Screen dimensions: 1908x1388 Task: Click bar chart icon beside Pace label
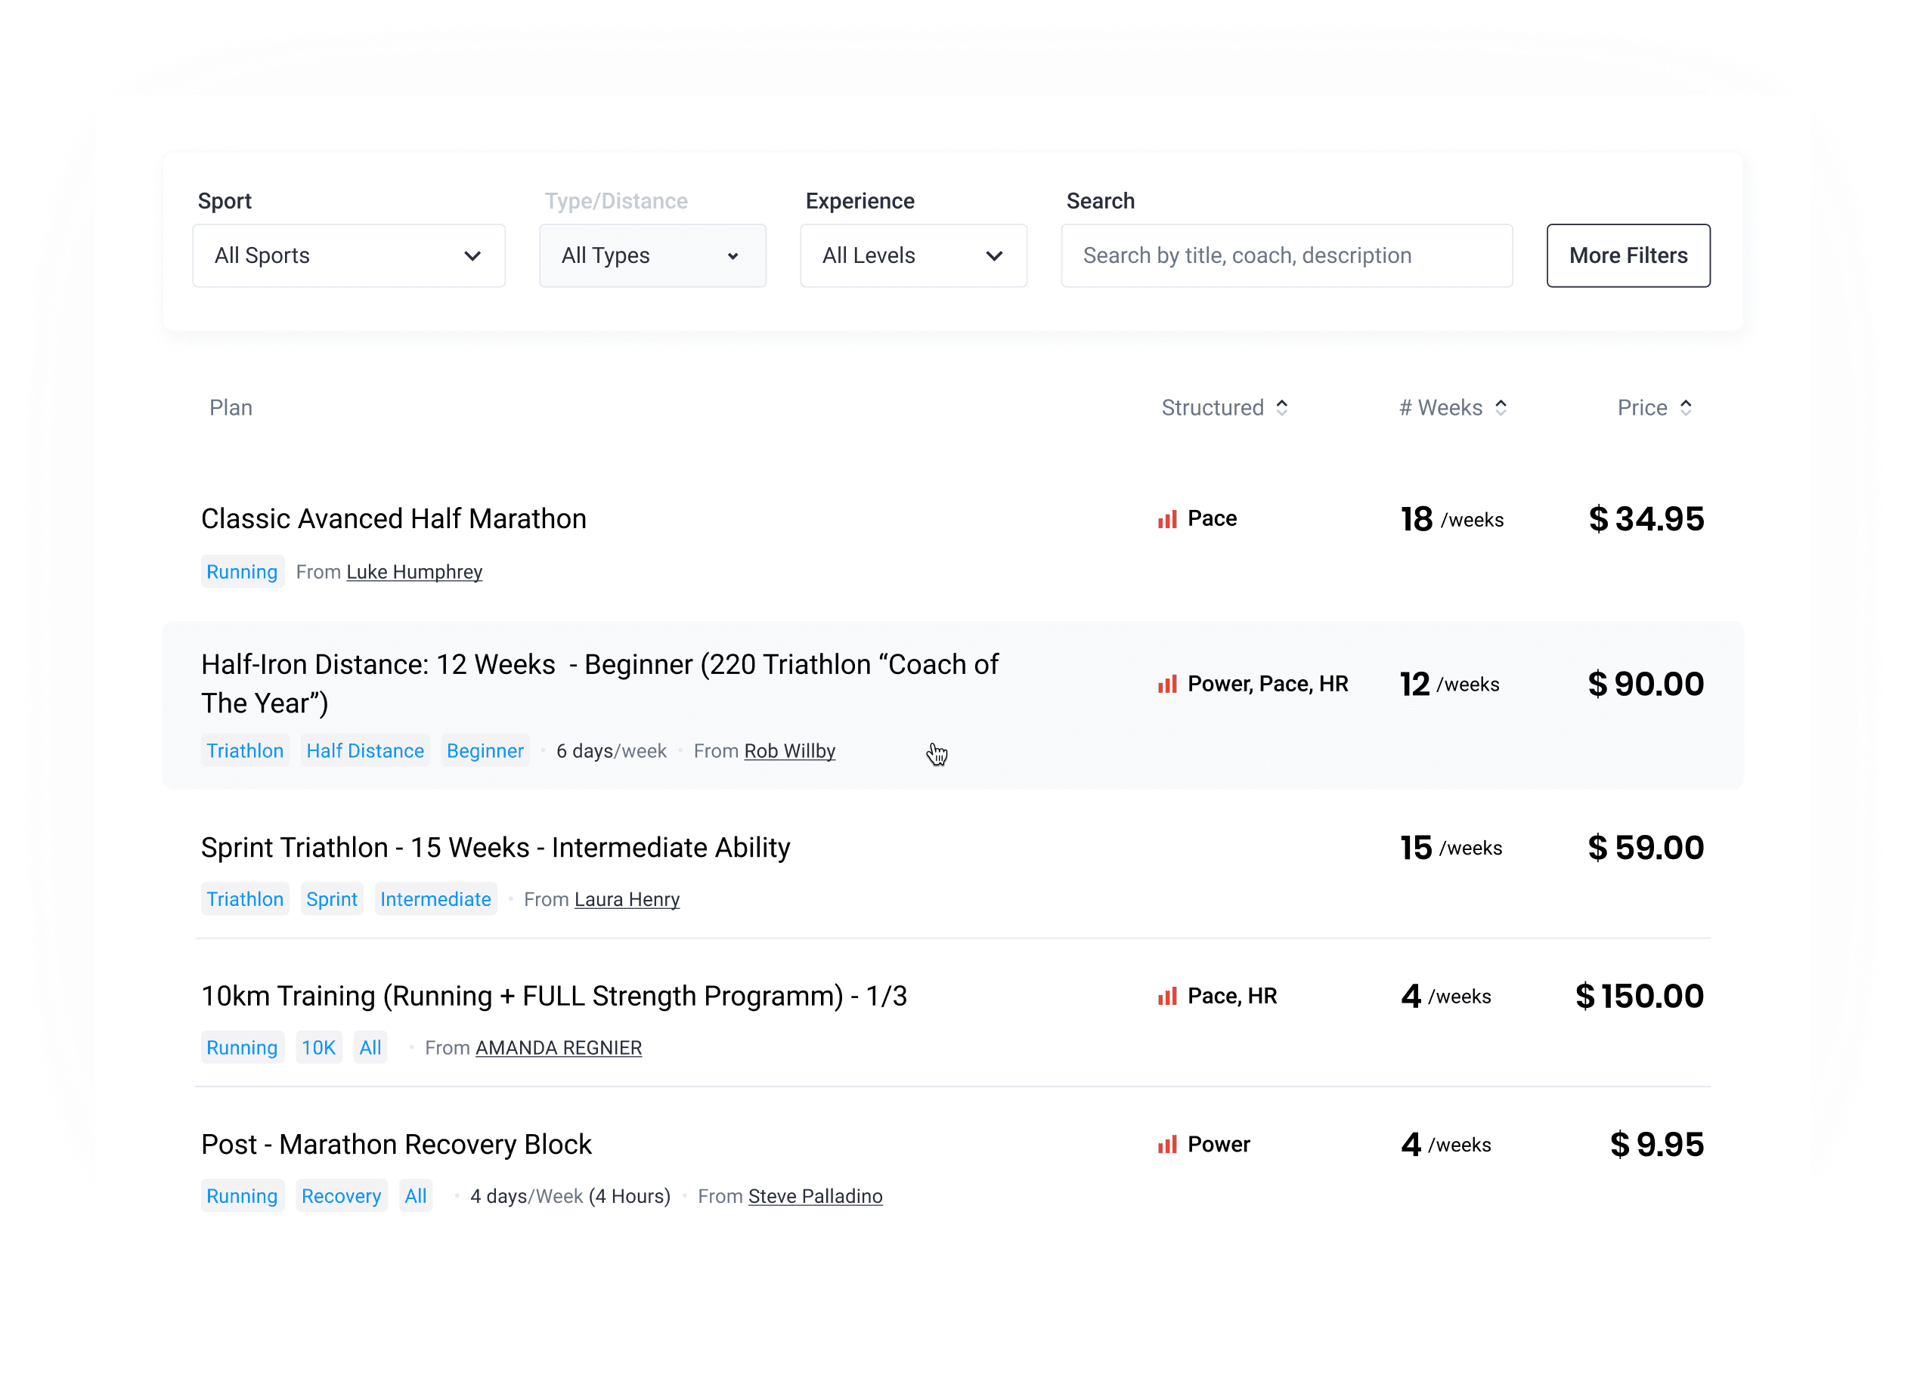pyautogui.click(x=1167, y=520)
